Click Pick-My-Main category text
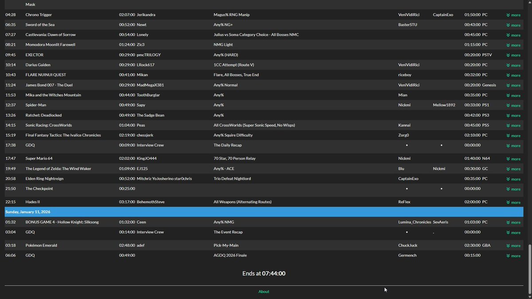 pyautogui.click(x=226, y=245)
